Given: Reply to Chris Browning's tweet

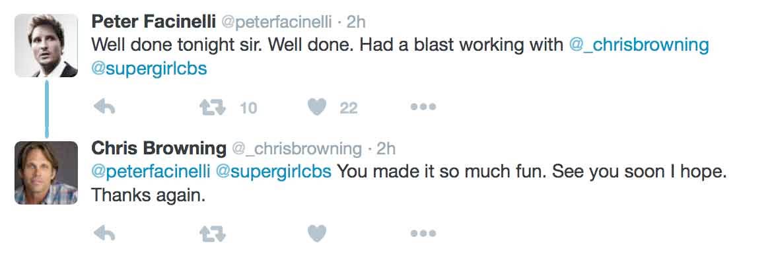Looking at the screenshot, I should click(x=104, y=234).
